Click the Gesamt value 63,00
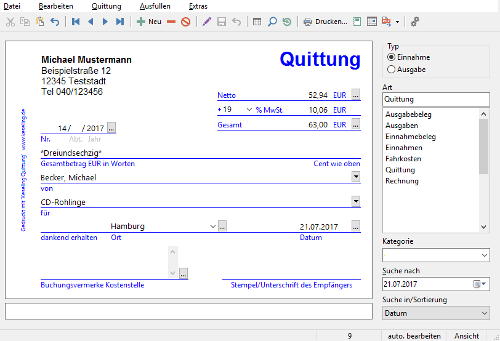 coord(318,124)
